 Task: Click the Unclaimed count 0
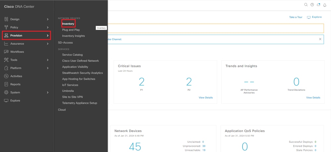[x=203, y=142]
